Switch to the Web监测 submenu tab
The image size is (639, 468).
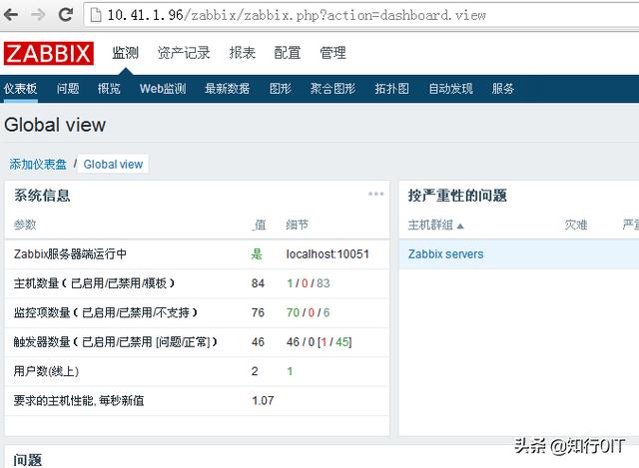(163, 89)
